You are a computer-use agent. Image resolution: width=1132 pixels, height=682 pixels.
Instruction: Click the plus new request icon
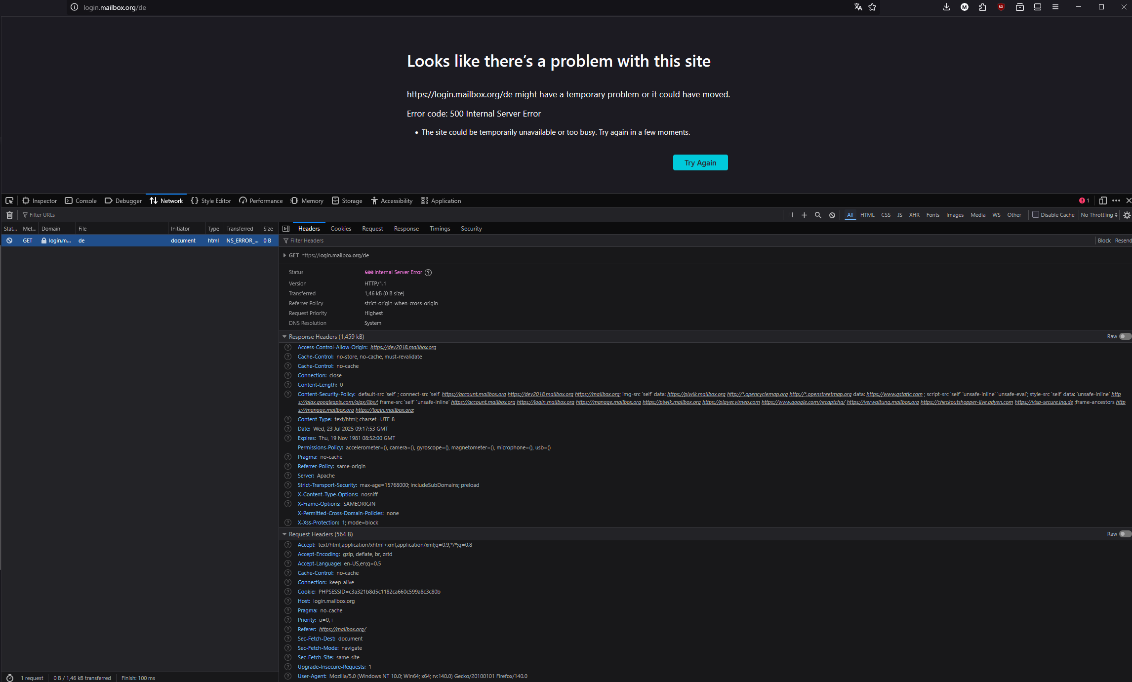point(804,215)
